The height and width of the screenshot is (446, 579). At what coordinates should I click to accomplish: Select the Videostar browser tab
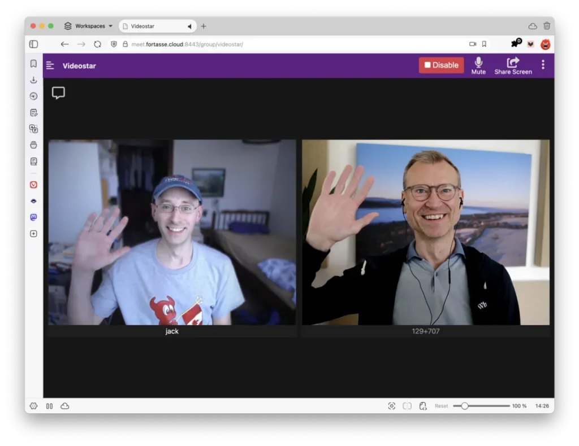pyautogui.click(x=153, y=27)
